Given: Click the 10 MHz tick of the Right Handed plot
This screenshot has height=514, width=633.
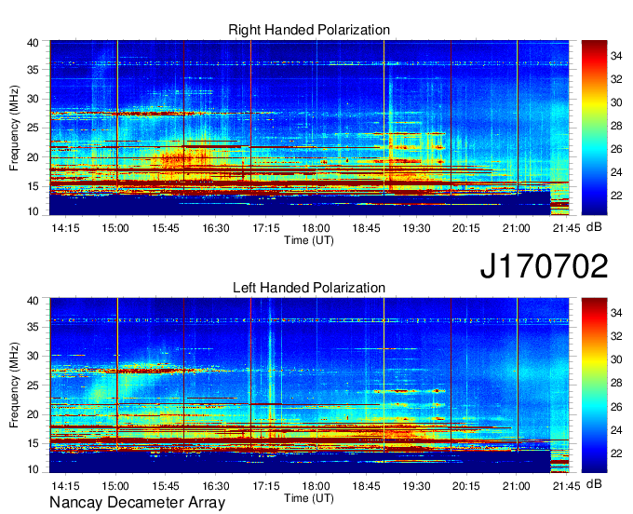Looking at the screenshot, I should pos(33,211).
